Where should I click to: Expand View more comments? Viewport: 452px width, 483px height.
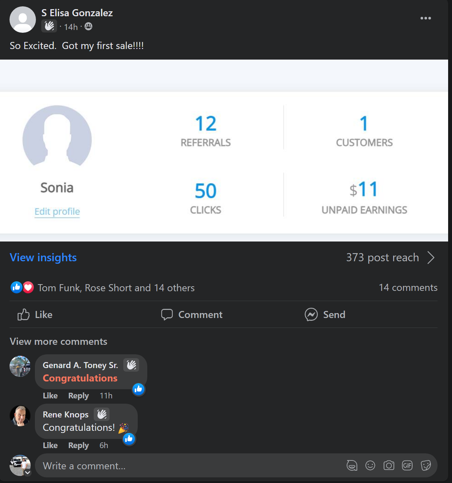[x=58, y=341]
